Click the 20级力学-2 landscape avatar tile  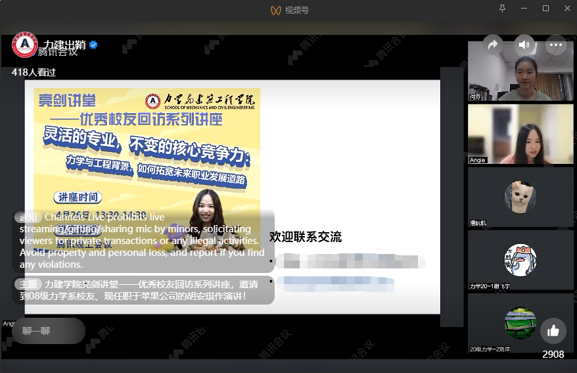coord(511,323)
